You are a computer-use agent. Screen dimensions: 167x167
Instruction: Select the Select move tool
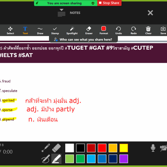point(10,31)
